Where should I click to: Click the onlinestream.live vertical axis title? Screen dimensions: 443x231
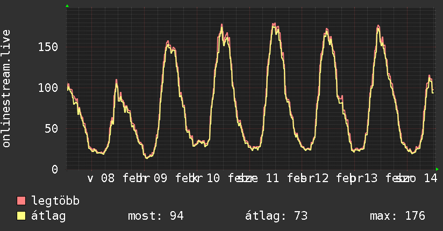click(6, 89)
